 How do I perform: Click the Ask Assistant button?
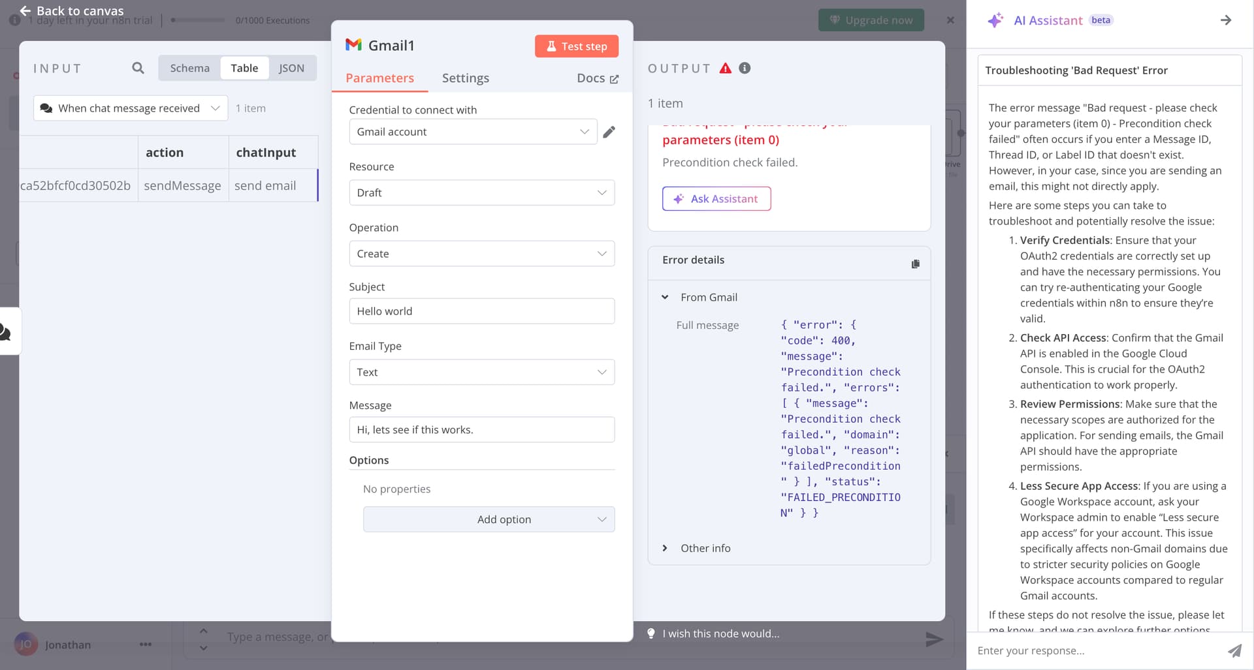click(x=716, y=199)
